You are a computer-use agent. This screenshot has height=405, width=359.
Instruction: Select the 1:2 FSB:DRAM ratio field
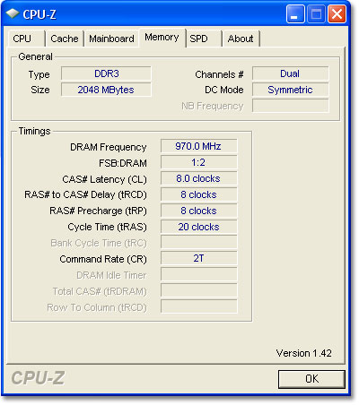pyautogui.click(x=198, y=162)
